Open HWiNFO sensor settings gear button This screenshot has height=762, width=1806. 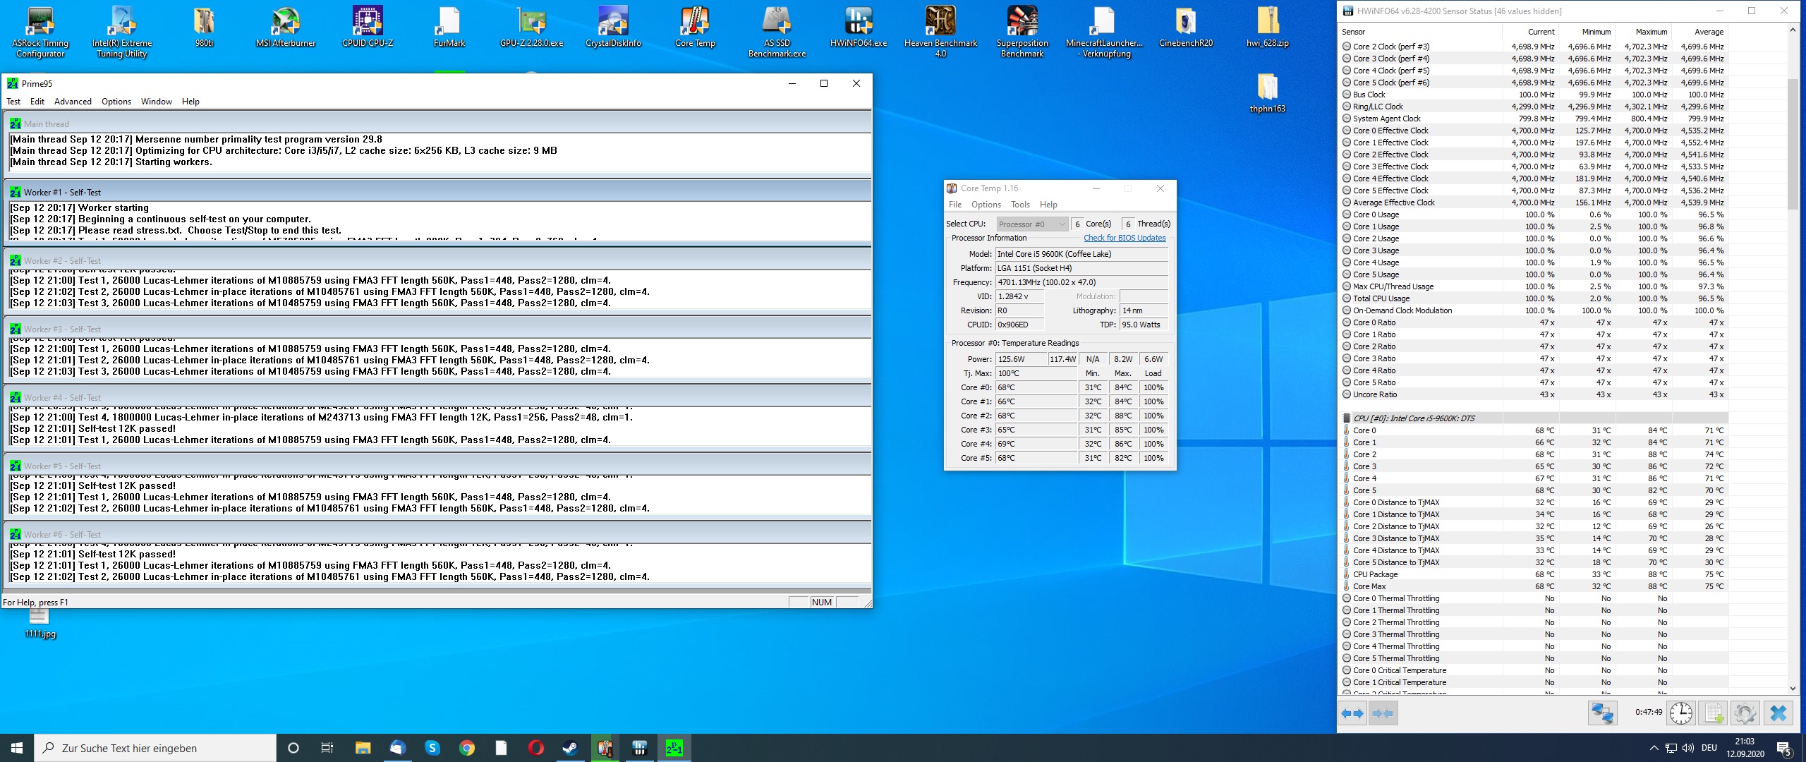(1745, 713)
